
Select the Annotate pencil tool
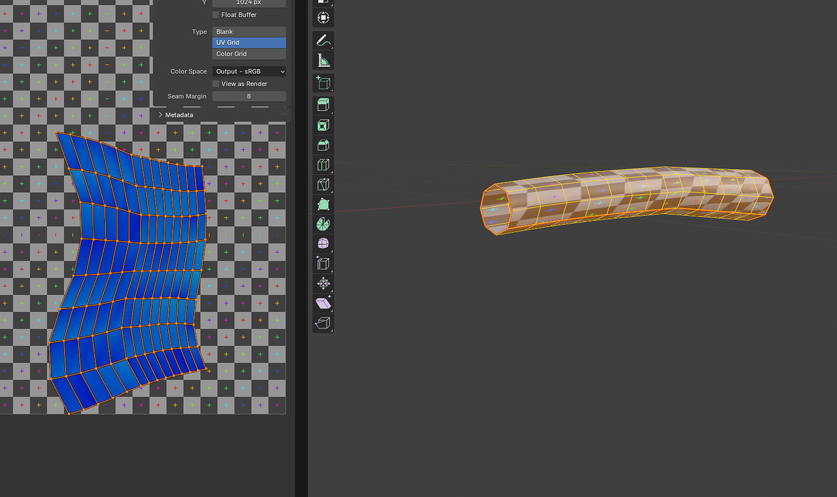(x=323, y=41)
